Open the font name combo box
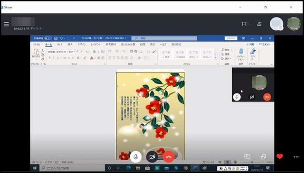This screenshot has height=173, width=304. [58, 52]
